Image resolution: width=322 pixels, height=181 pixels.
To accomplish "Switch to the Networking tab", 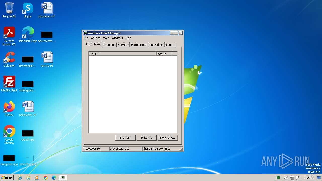I will [156, 45].
